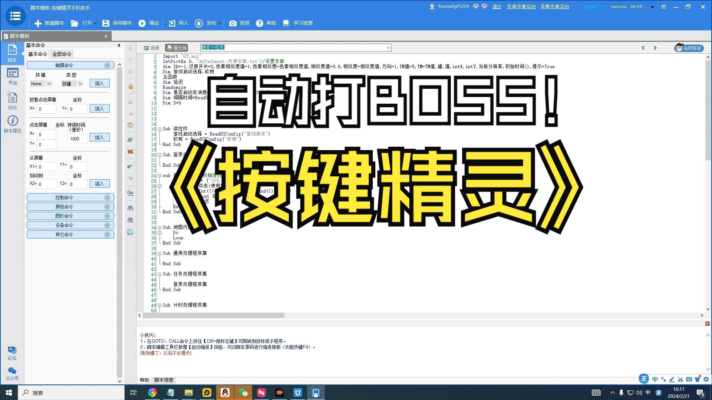Open the 帮助 help icon
Image resolution: width=712 pixels, height=400 pixels.
click(266, 23)
